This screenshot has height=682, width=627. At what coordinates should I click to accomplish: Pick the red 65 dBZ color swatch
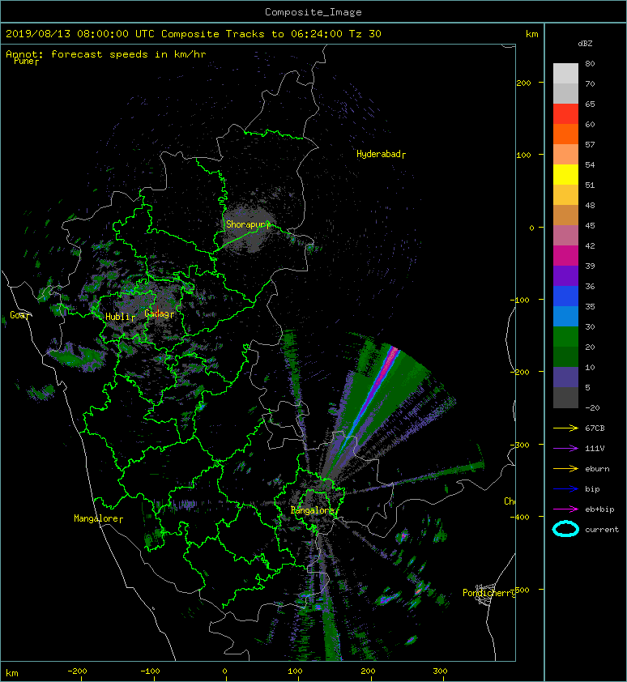[565, 113]
